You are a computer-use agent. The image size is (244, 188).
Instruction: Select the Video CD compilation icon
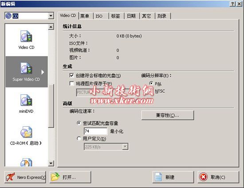[26, 36]
